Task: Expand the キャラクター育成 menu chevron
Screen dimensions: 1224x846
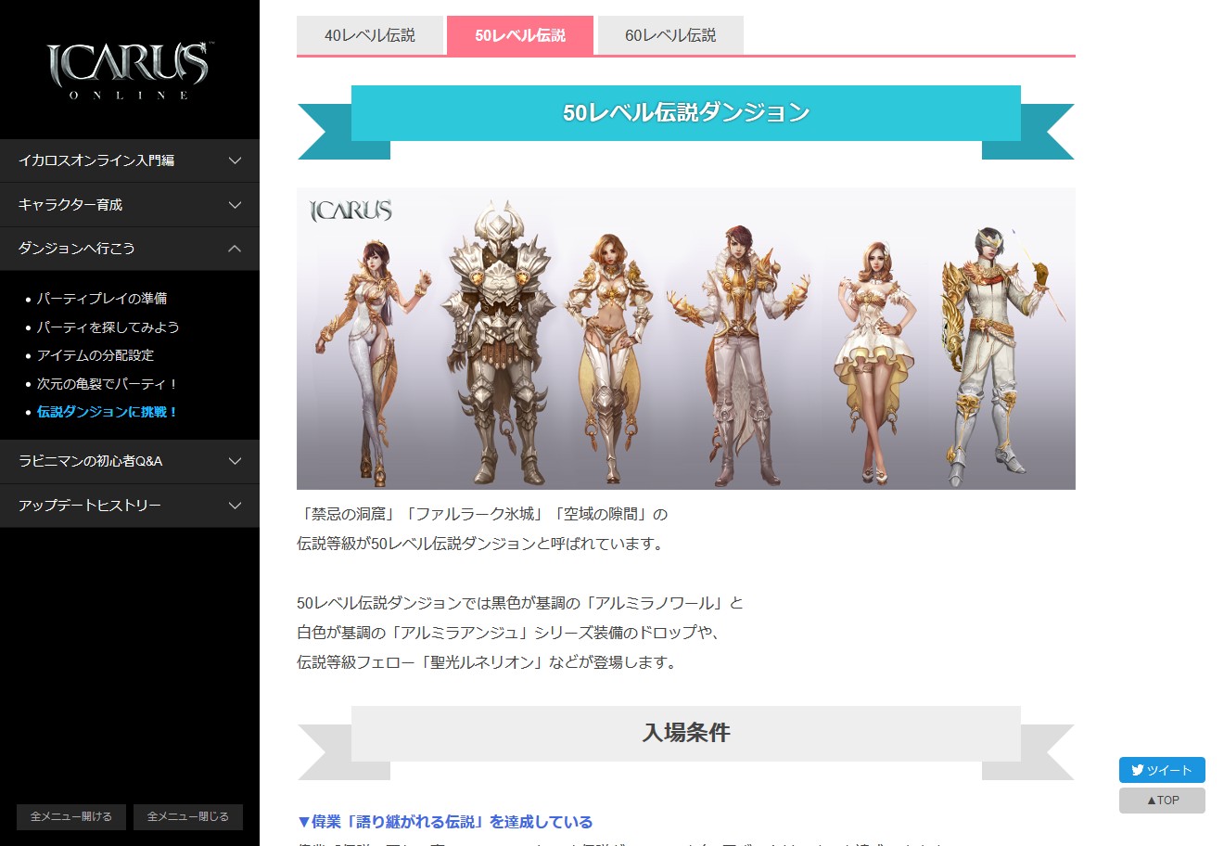Action: [235, 205]
